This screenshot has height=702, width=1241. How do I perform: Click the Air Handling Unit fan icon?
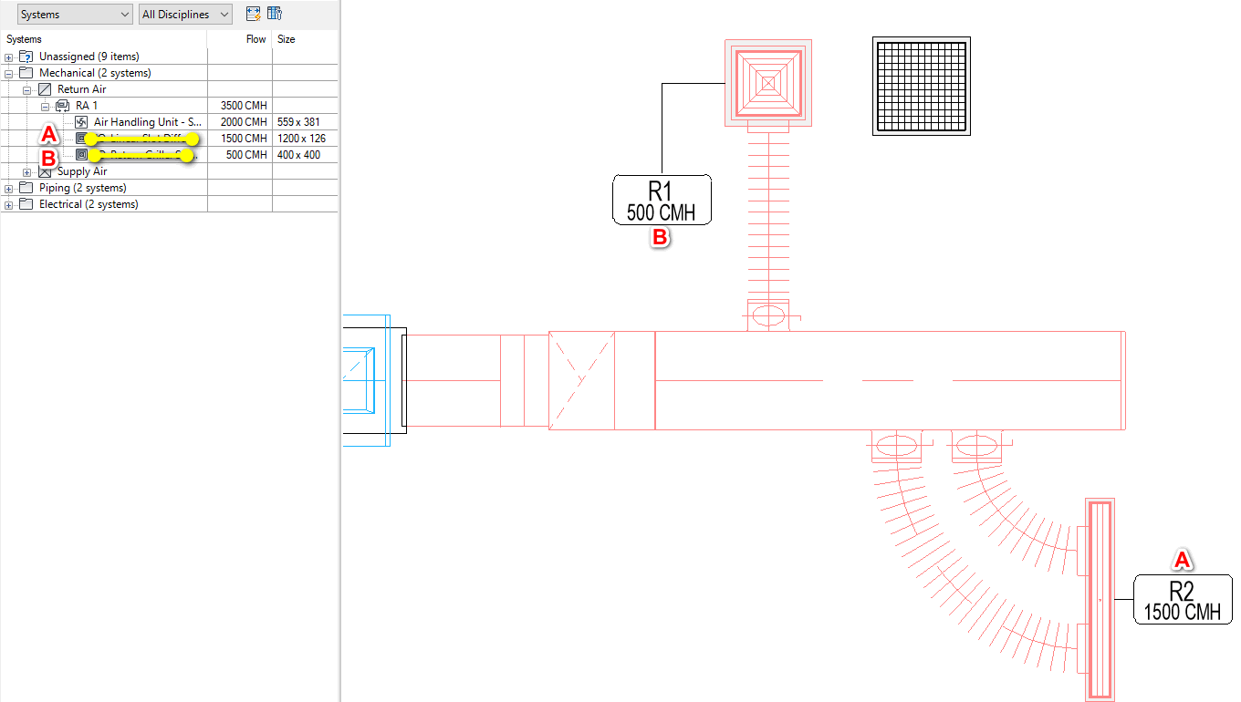click(81, 122)
